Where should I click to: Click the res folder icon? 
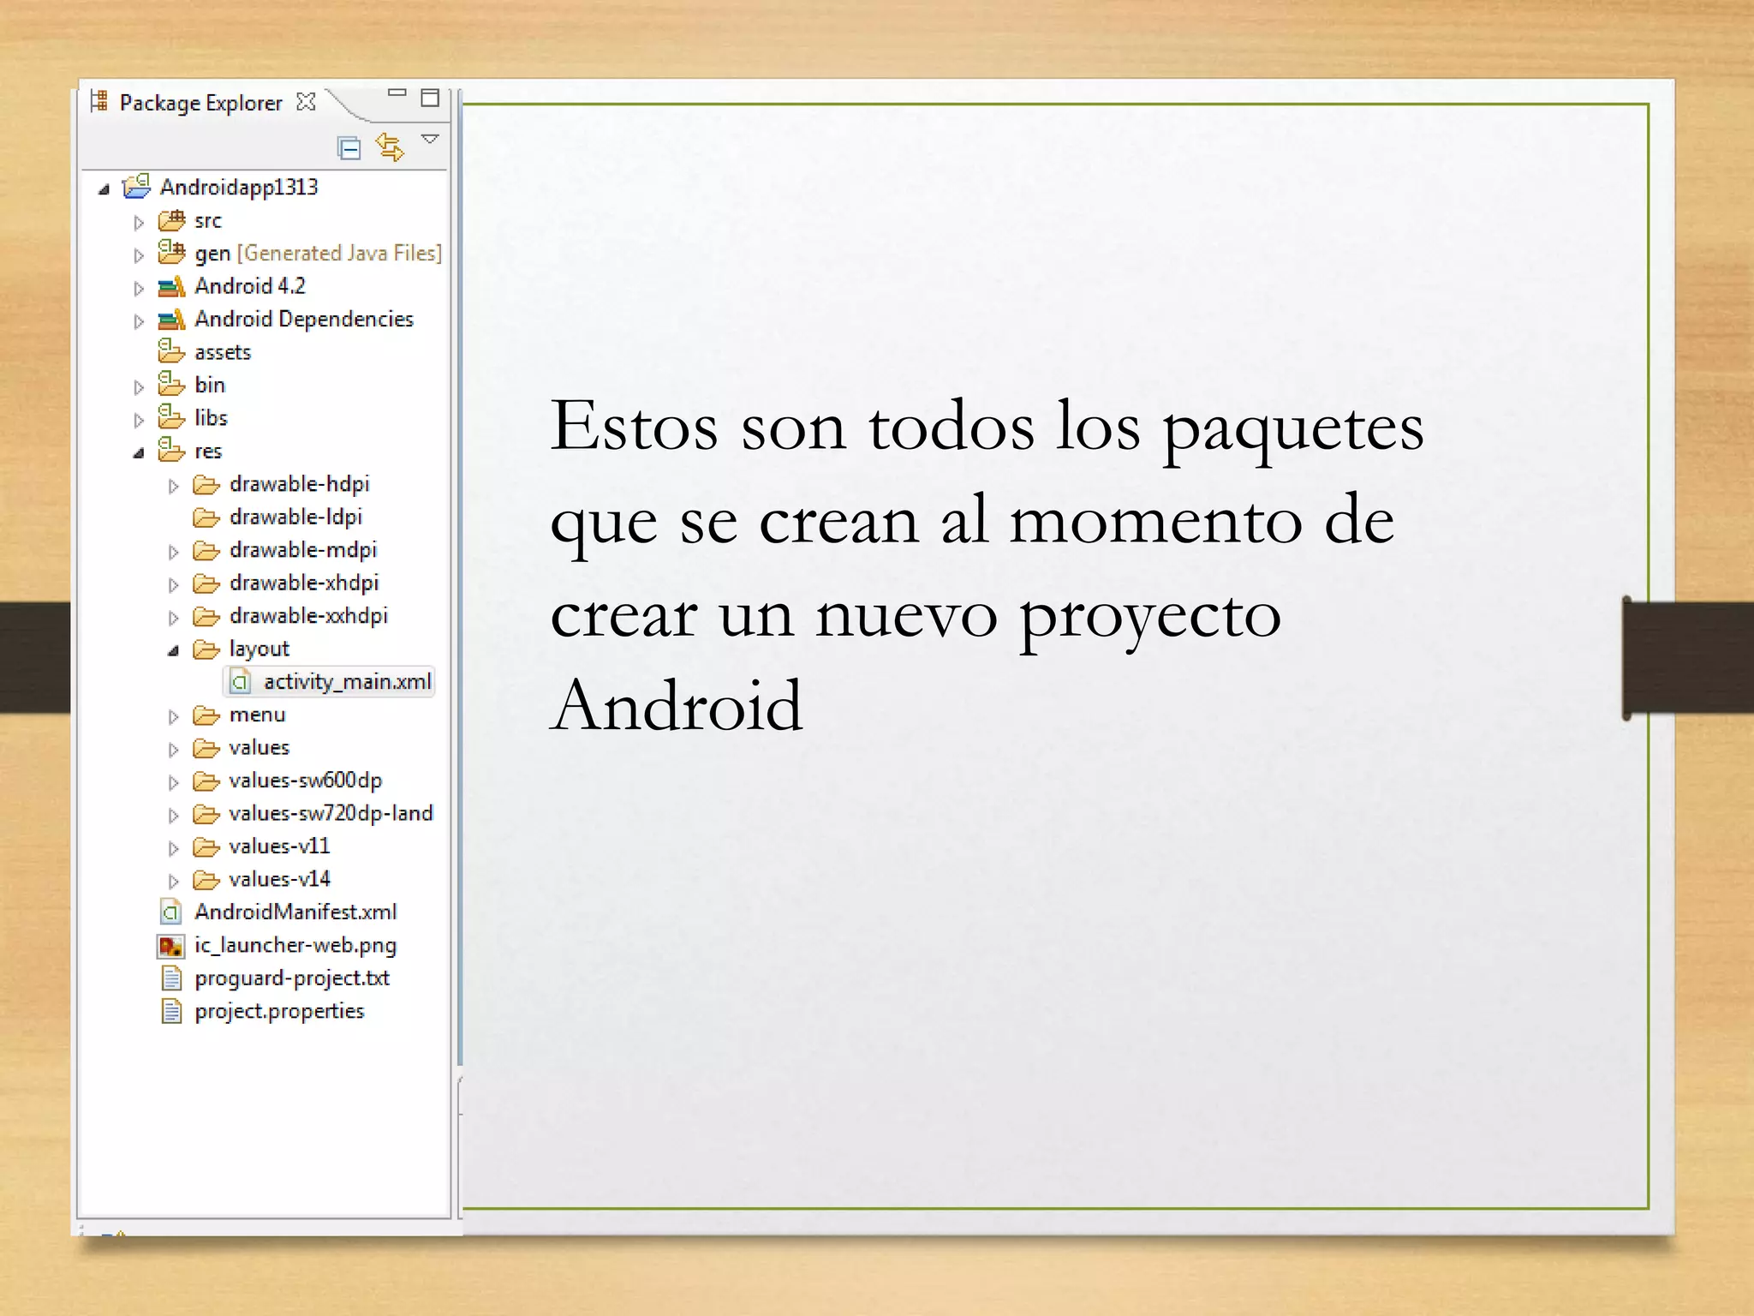tap(171, 449)
